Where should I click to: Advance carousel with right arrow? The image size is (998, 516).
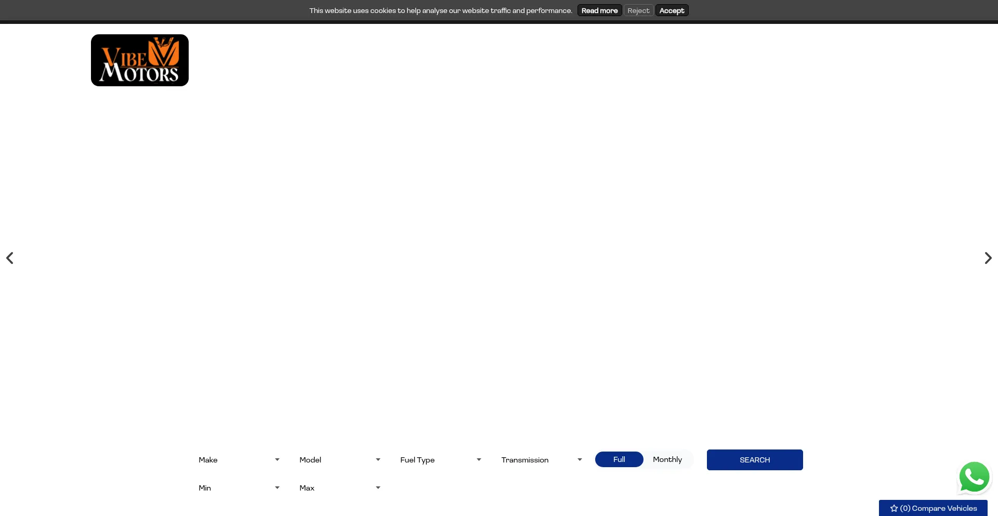click(988, 258)
